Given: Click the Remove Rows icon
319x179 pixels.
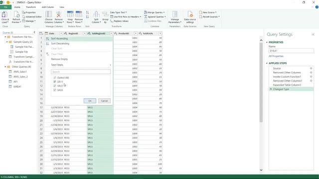Looking at the screenshot, I should click(79, 14).
